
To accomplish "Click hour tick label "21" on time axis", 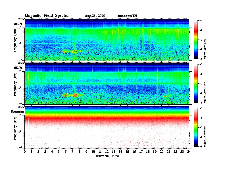I will [x=168, y=152].
